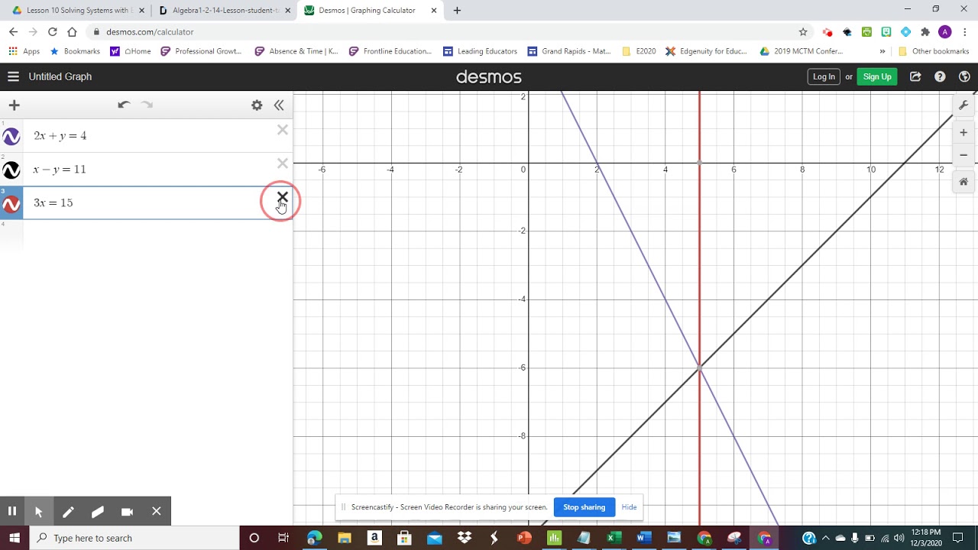The height and width of the screenshot is (550, 978).
Task: Open the Chrome extensions puzzle menu
Action: [925, 32]
